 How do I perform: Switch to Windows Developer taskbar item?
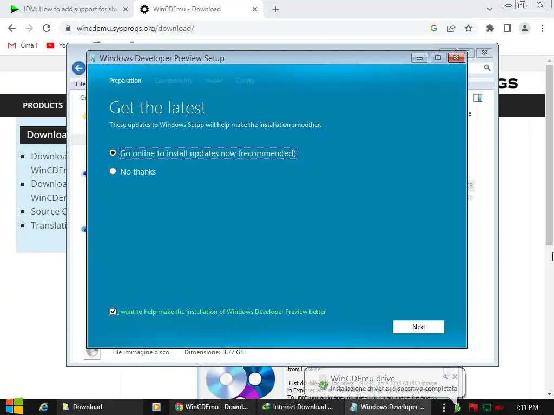click(387, 407)
